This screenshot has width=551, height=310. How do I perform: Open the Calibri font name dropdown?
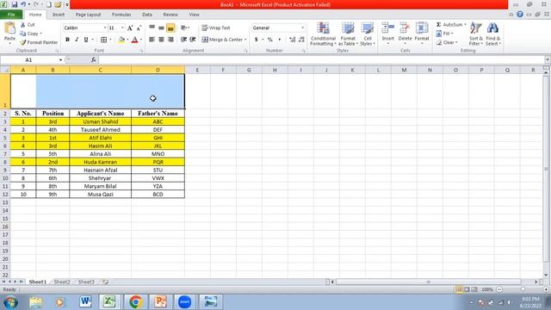pos(105,28)
